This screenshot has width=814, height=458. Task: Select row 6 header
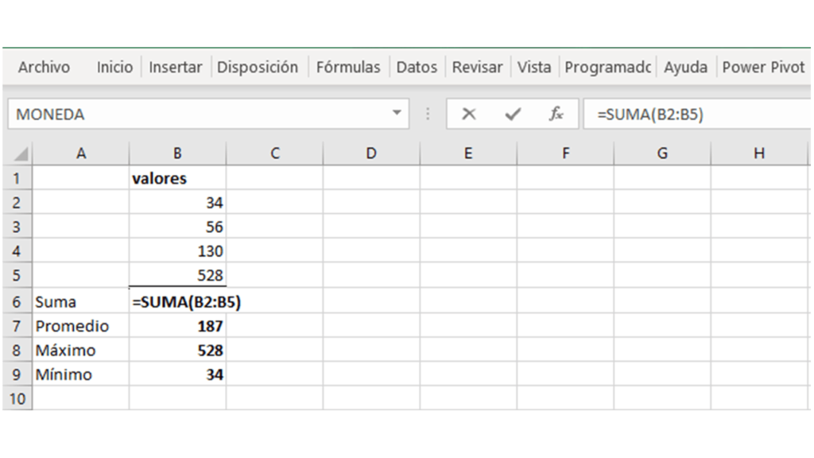pyautogui.click(x=17, y=302)
